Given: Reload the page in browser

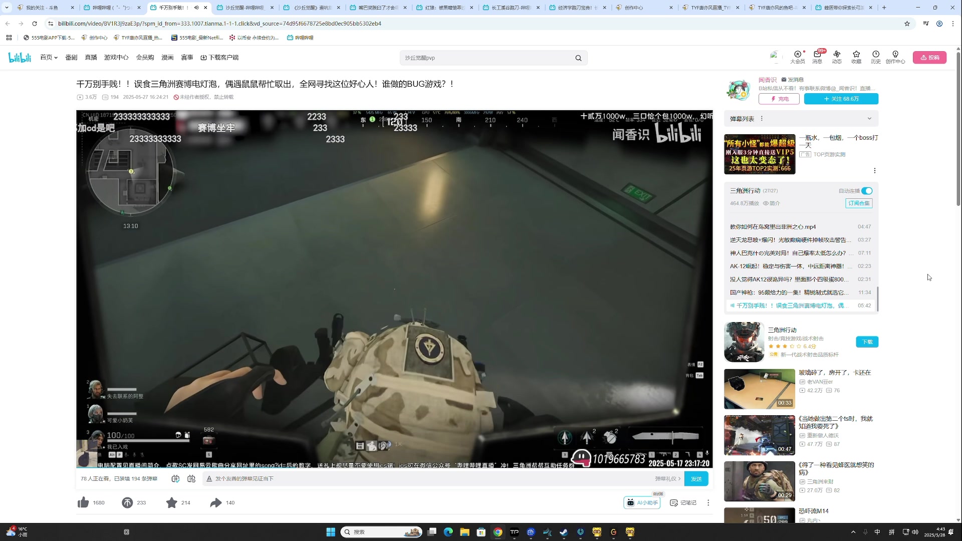Looking at the screenshot, I should 35,24.
